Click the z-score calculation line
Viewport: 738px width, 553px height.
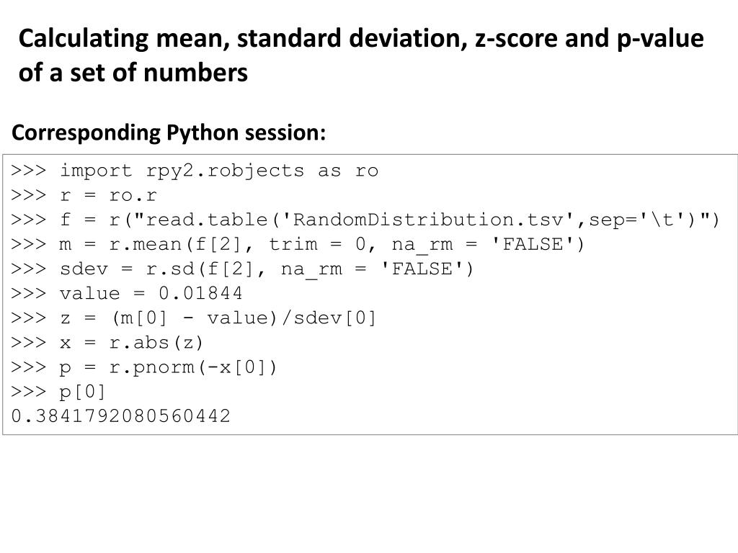(193, 318)
